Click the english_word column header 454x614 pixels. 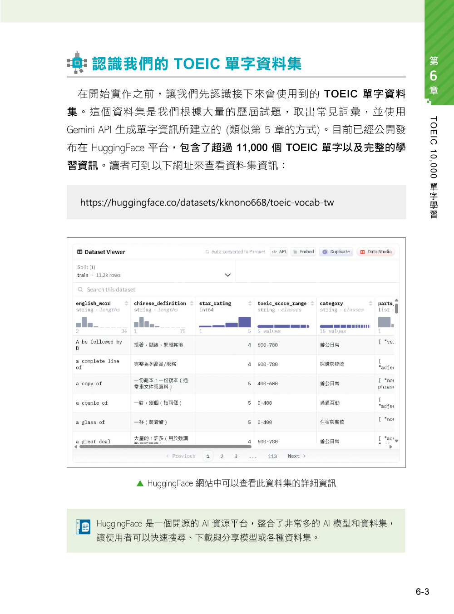tap(93, 303)
